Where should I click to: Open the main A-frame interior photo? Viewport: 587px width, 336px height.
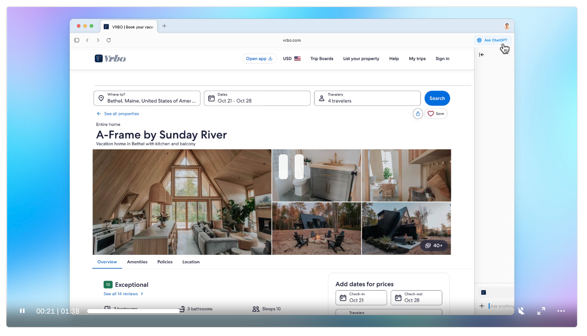(182, 202)
